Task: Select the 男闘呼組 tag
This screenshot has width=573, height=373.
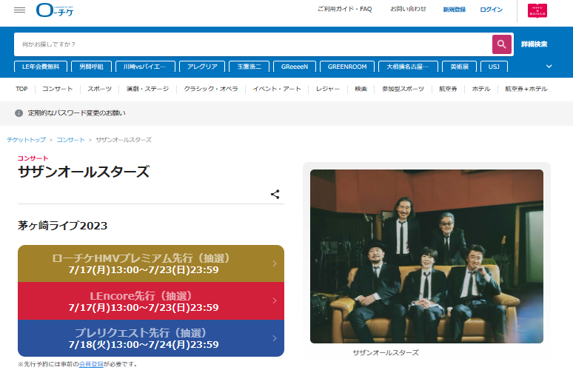Action: click(x=91, y=67)
